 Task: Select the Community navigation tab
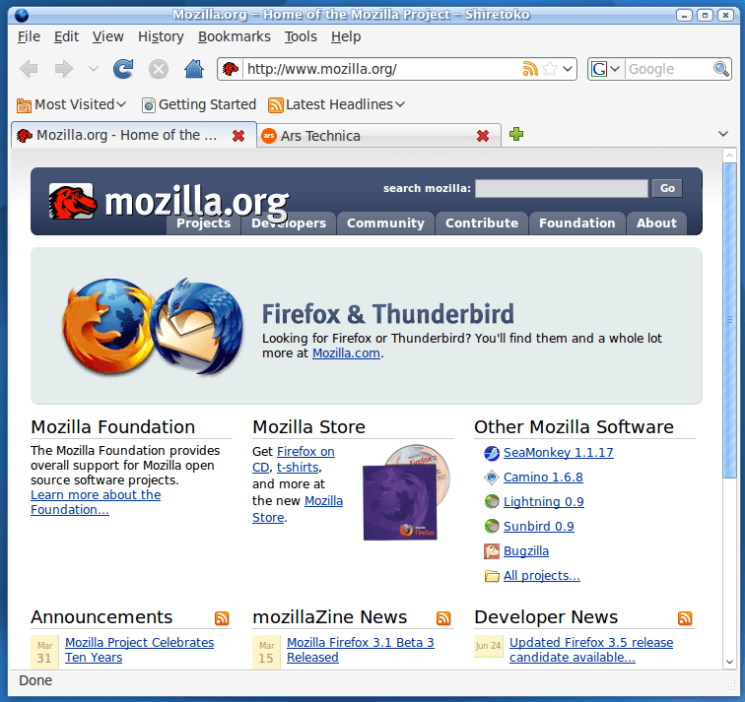(x=385, y=223)
